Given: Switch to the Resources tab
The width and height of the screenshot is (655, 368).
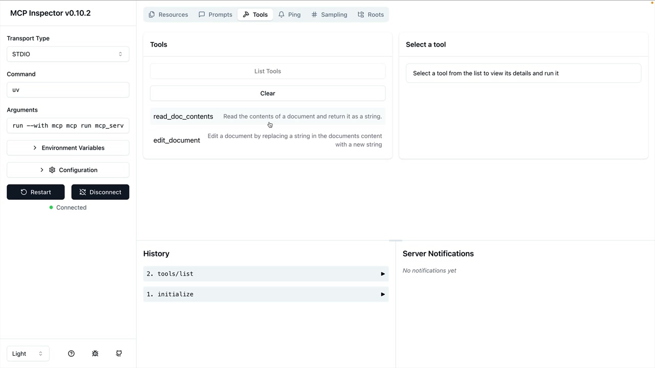Looking at the screenshot, I should tap(168, 15).
